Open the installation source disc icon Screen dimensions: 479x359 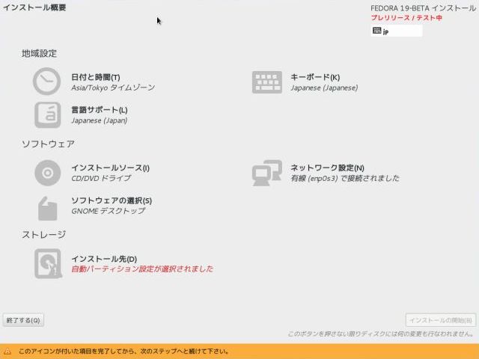point(48,173)
